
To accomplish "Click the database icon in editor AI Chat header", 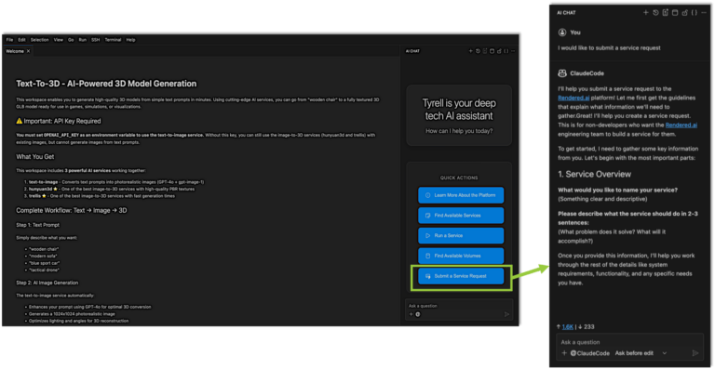I will pos(492,51).
